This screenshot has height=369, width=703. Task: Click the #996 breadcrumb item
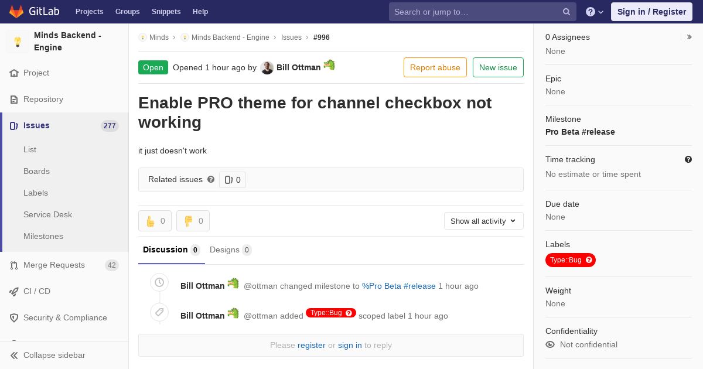(x=322, y=37)
